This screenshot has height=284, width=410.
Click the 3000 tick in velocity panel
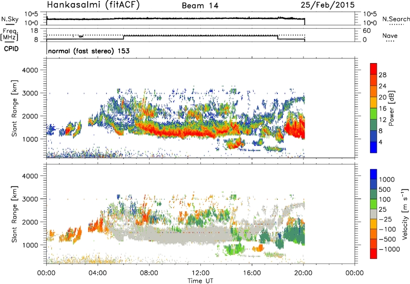(30, 199)
